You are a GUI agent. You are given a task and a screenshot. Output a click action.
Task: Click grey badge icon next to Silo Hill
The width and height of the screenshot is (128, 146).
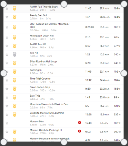[x=14, y=55]
